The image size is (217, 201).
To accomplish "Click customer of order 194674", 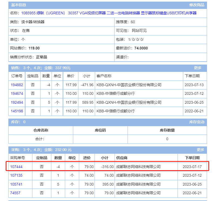I will (x=116, y=93).
